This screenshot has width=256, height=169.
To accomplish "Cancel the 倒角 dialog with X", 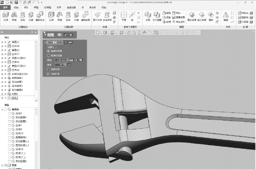I will coord(70,35).
